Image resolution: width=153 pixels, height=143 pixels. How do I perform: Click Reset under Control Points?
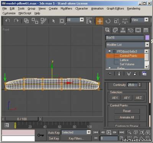(127, 111)
